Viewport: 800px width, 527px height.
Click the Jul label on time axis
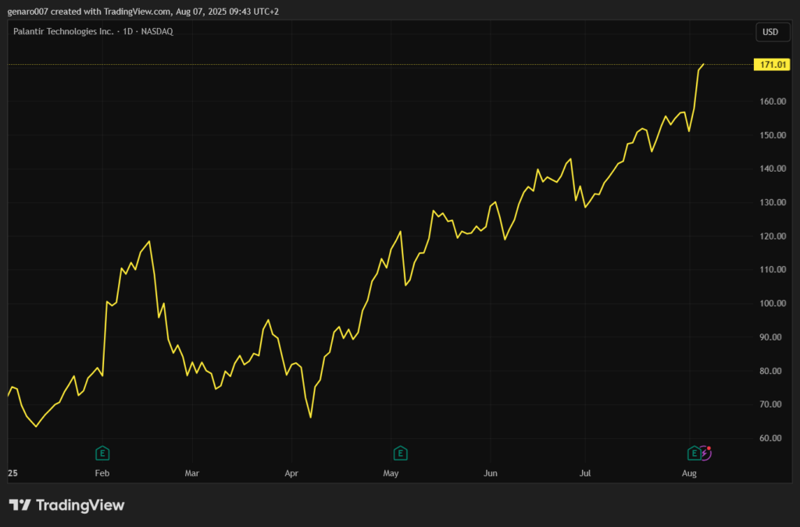[x=586, y=473]
